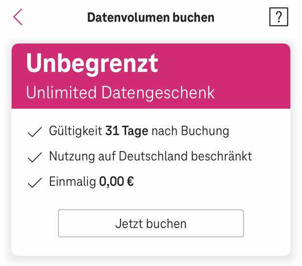Click the word Gültigkeit
This screenshot has width=302, height=266.
75,132
